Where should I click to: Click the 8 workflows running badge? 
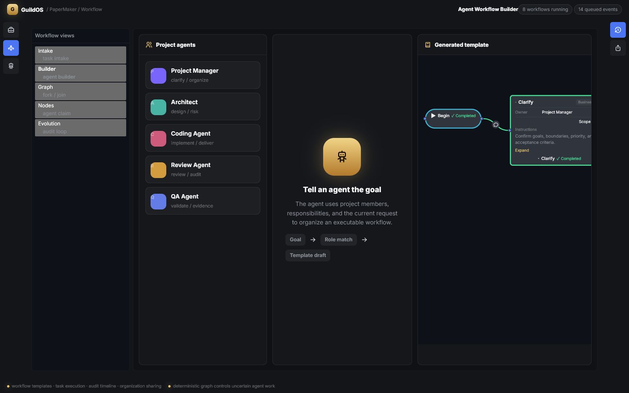tap(545, 9)
